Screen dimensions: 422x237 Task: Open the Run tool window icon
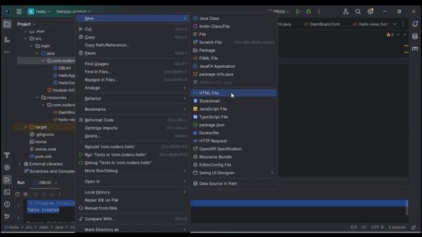coord(7,180)
